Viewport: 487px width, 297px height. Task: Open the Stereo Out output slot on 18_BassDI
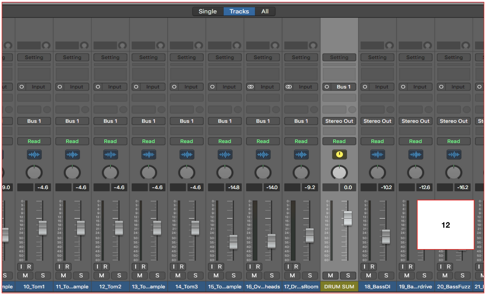point(377,121)
